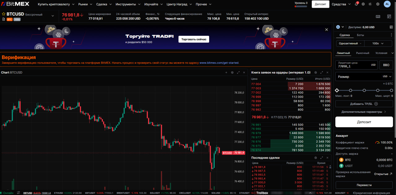
Task: Click the 77 004 ask price row
Action: coord(291,84)
